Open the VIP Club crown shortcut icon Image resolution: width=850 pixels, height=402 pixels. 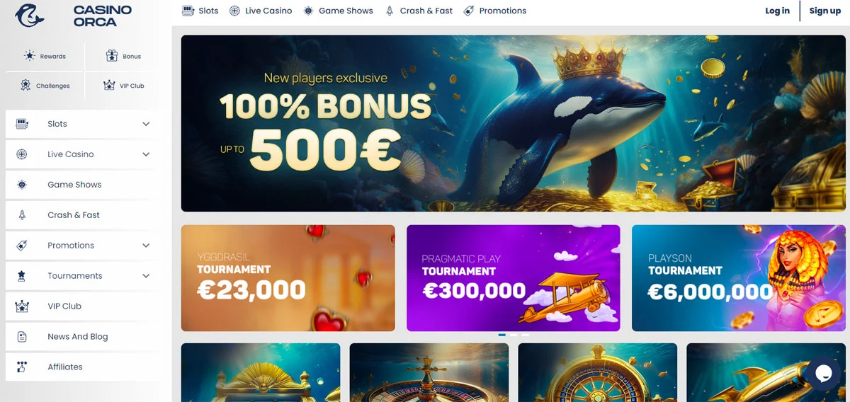[109, 86]
